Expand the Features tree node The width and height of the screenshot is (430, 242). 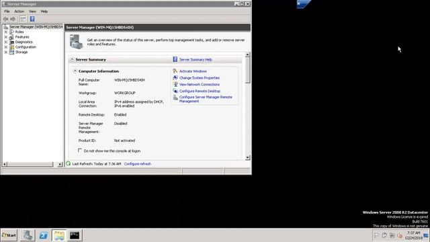tap(6, 37)
